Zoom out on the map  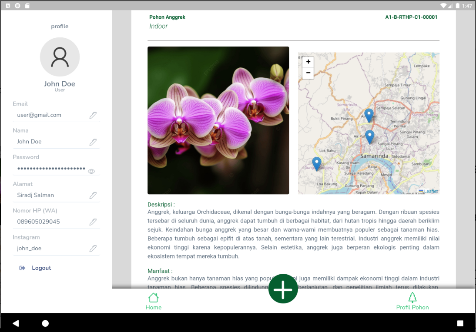coord(308,73)
